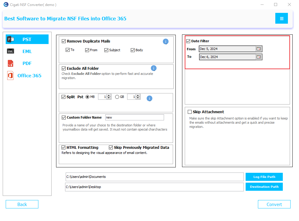
Task: Click the Destination Path button
Action: point(264,187)
